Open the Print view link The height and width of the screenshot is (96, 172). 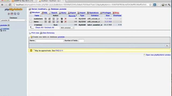tap(35, 33)
